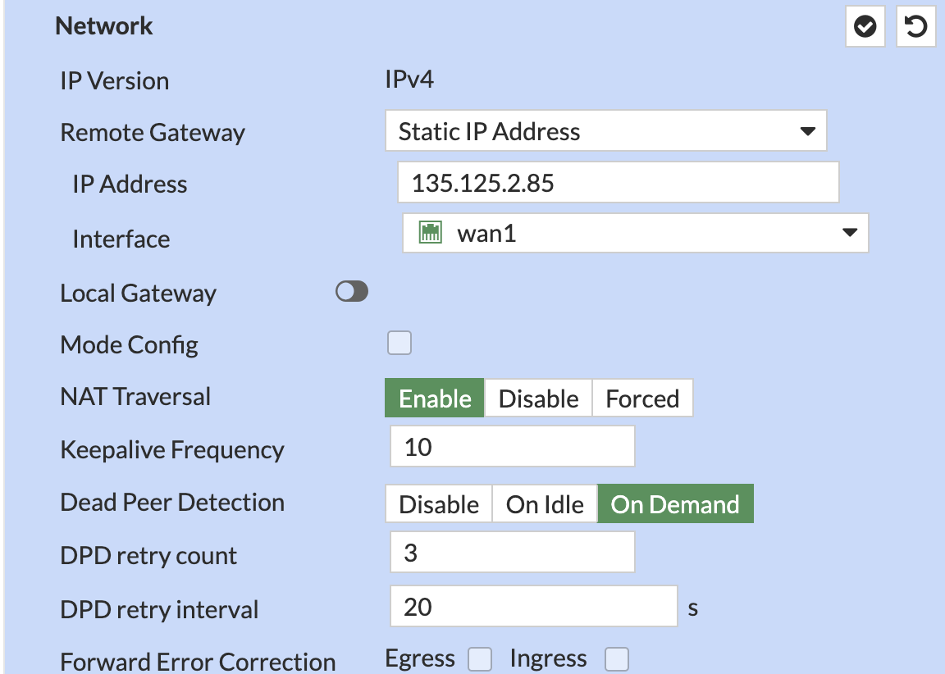Enable the Mode Config checkbox

[399, 343]
